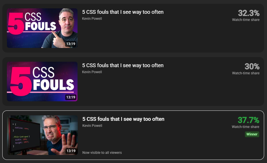This screenshot has height=163, width=267.
Task: Click the green Winner badge
Action: 252,134
